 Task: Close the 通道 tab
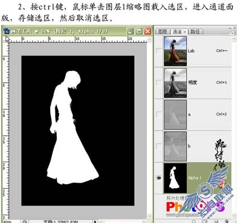185,32
